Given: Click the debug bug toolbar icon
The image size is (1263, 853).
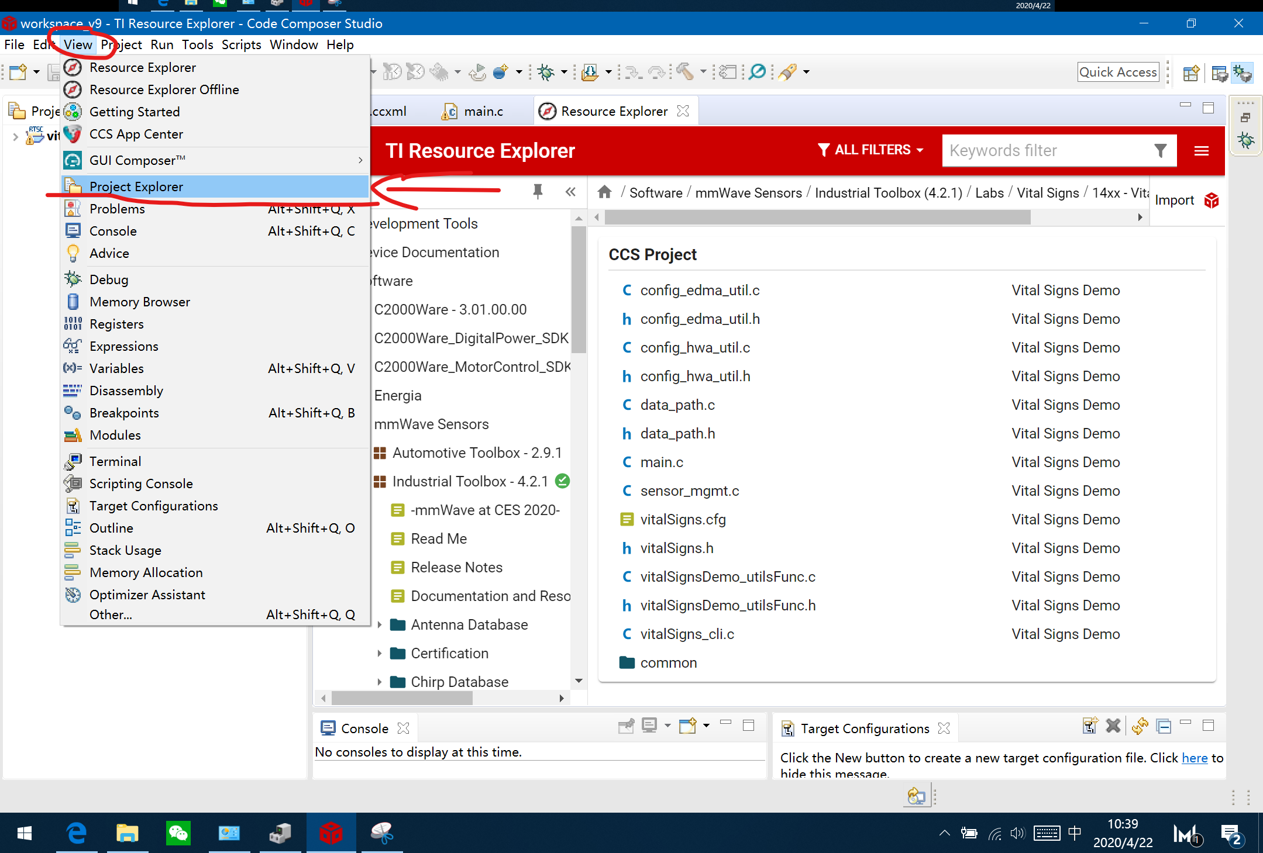Looking at the screenshot, I should coord(546,72).
